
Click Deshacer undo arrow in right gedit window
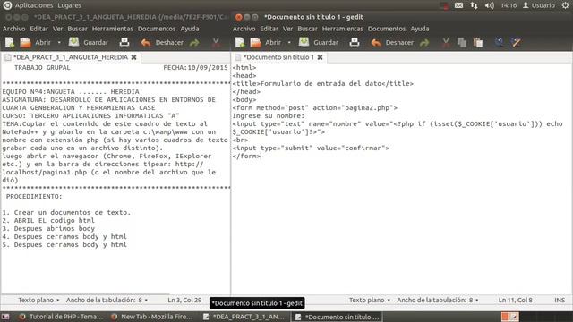[x=376, y=43]
